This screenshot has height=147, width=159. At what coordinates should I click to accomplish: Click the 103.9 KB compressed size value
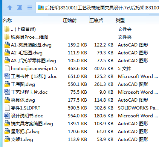pos(104,124)
